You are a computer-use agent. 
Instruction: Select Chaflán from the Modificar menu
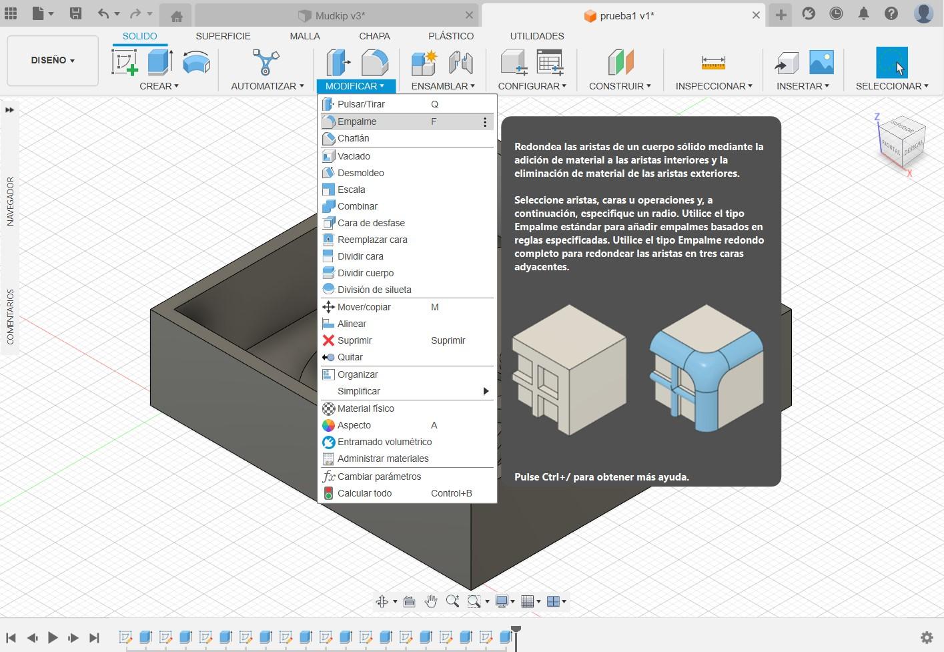coord(407,138)
